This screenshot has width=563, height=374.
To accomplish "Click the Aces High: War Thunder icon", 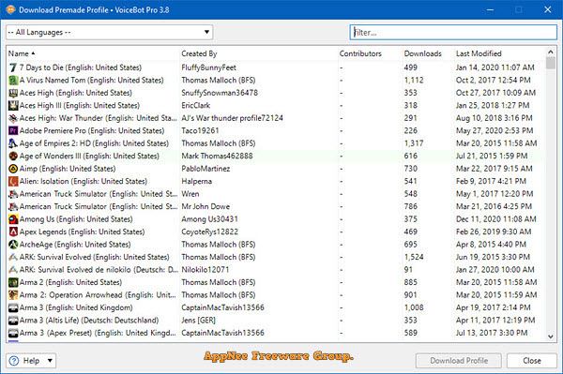I will tap(13, 118).
